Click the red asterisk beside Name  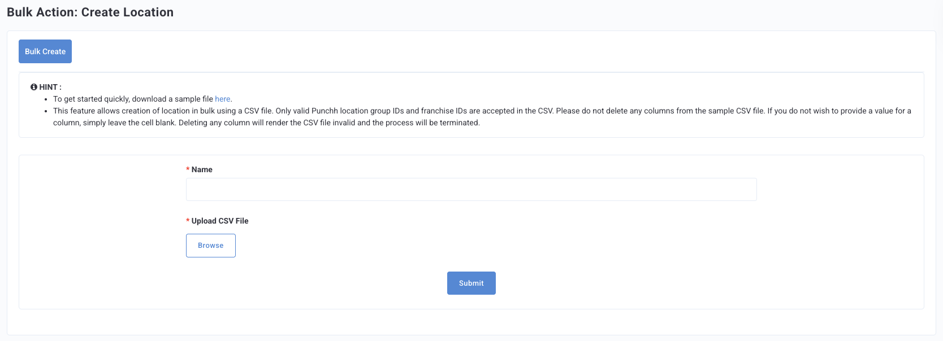188,169
